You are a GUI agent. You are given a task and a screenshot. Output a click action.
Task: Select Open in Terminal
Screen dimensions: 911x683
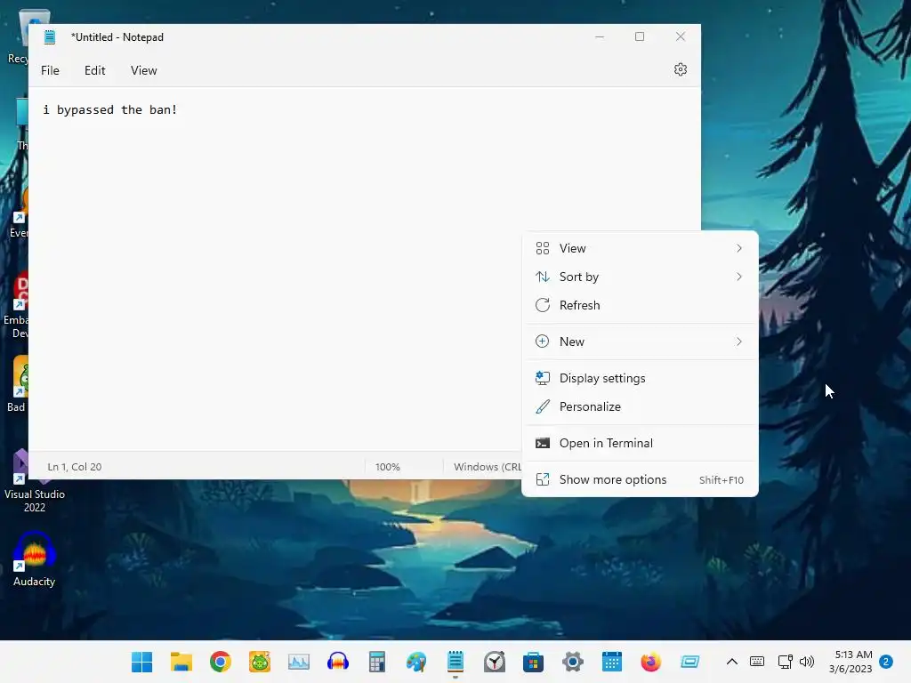[640, 443]
